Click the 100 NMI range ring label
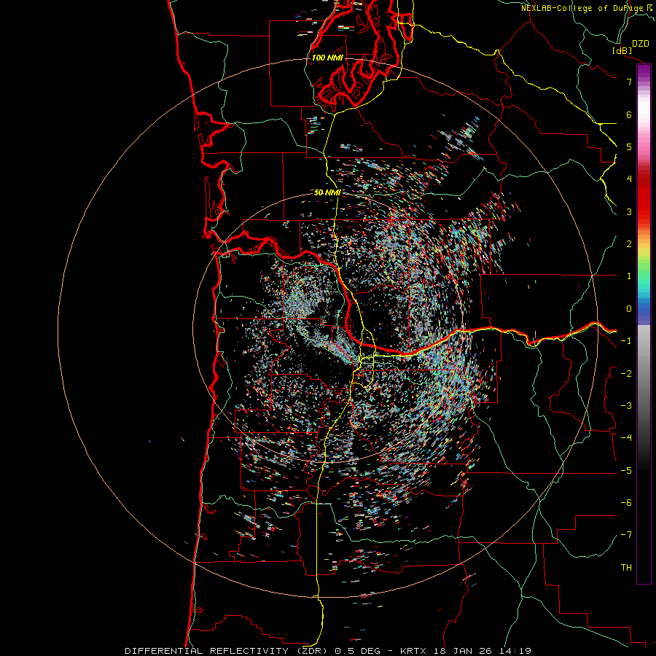 click(327, 58)
